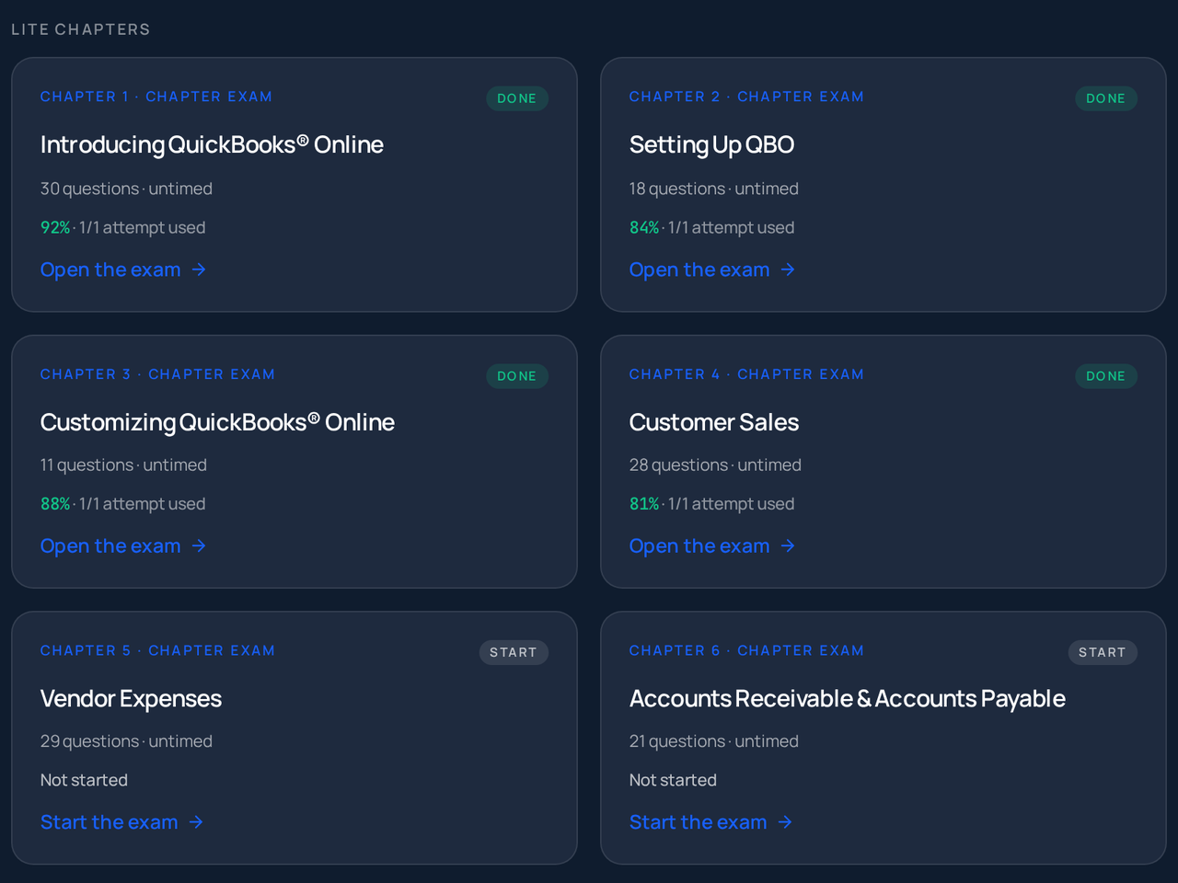Click '21 questions · untimed' text

pos(714,741)
